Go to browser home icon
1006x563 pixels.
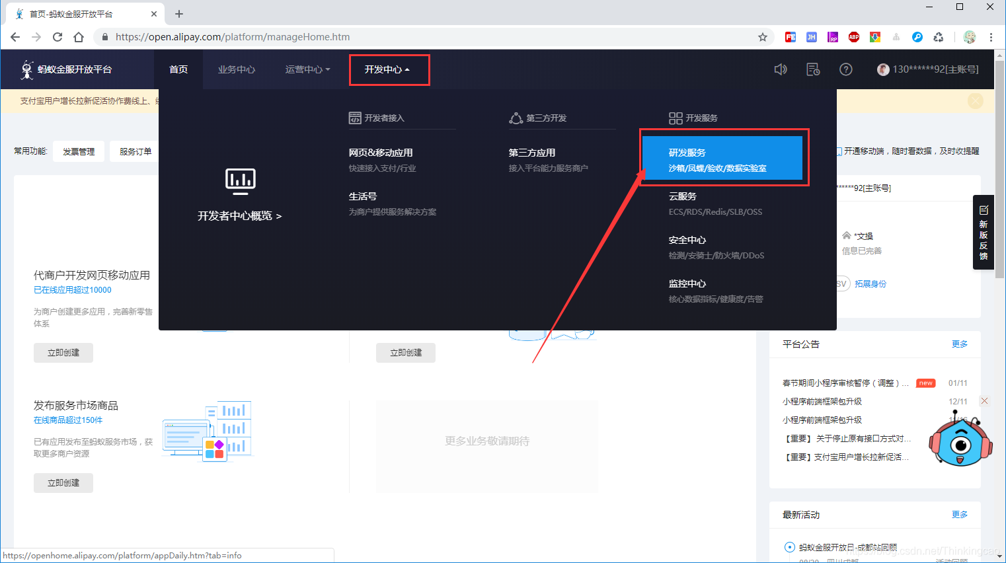click(79, 37)
